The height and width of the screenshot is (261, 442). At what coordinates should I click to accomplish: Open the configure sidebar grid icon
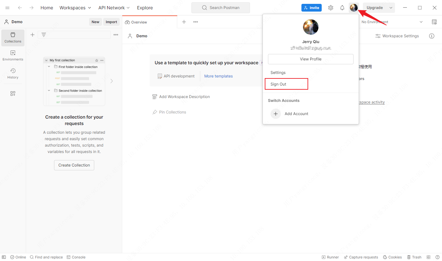13,94
